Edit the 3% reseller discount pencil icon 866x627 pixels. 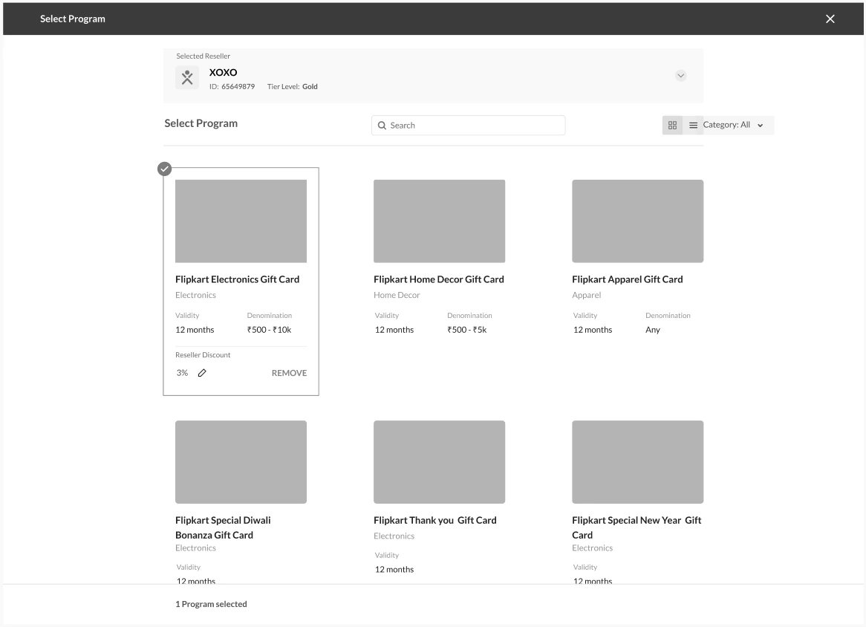click(x=202, y=373)
